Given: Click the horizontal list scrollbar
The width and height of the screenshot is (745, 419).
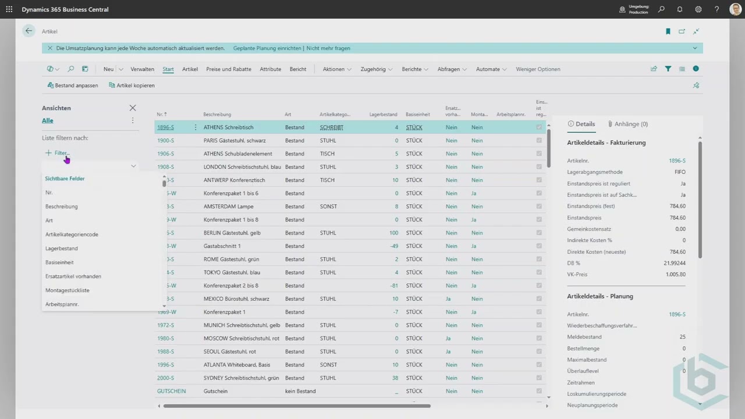Looking at the screenshot, I should (x=297, y=406).
